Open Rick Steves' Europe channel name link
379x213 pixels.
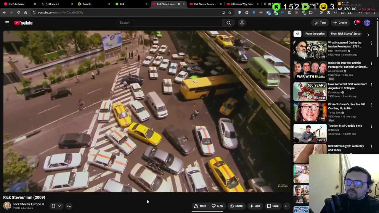pyautogui.click(x=27, y=204)
